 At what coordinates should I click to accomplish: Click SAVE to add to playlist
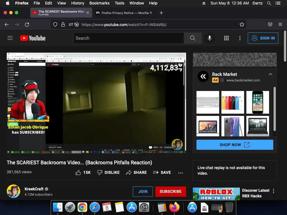click(x=162, y=172)
